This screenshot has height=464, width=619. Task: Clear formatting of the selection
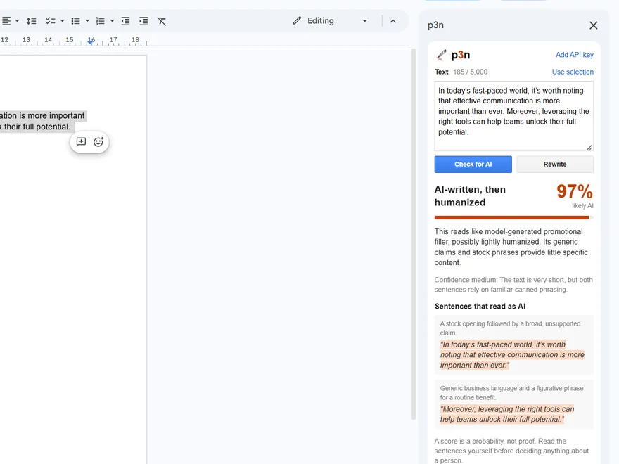[162, 21]
